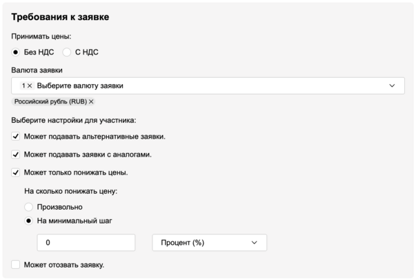Uncheck "Может подавать альтернативные заявки"
Viewport: 414px width, 280px height.
[x=16, y=137]
